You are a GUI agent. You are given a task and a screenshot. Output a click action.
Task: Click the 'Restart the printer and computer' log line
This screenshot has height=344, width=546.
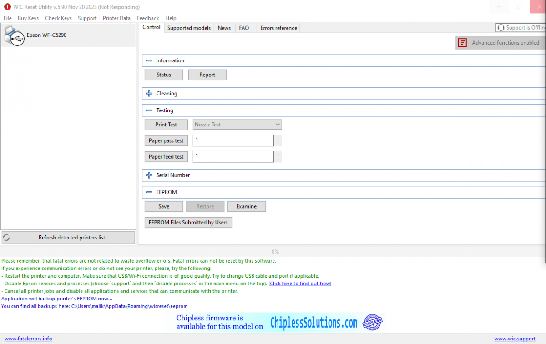[x=160, y=276]
